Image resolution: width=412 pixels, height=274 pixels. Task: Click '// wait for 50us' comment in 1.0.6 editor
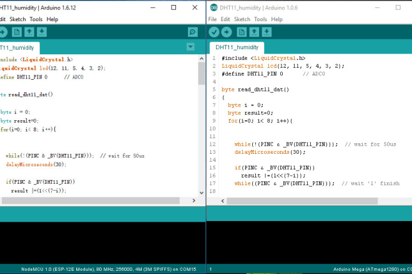tap(370, 144)
